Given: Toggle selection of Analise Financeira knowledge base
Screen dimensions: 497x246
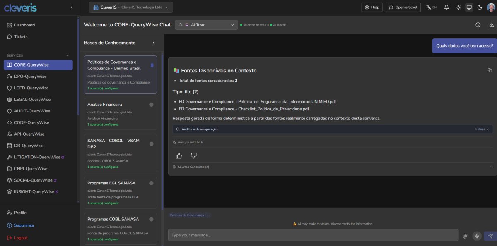Looking at the screenshot, I should tap(151, 105).
